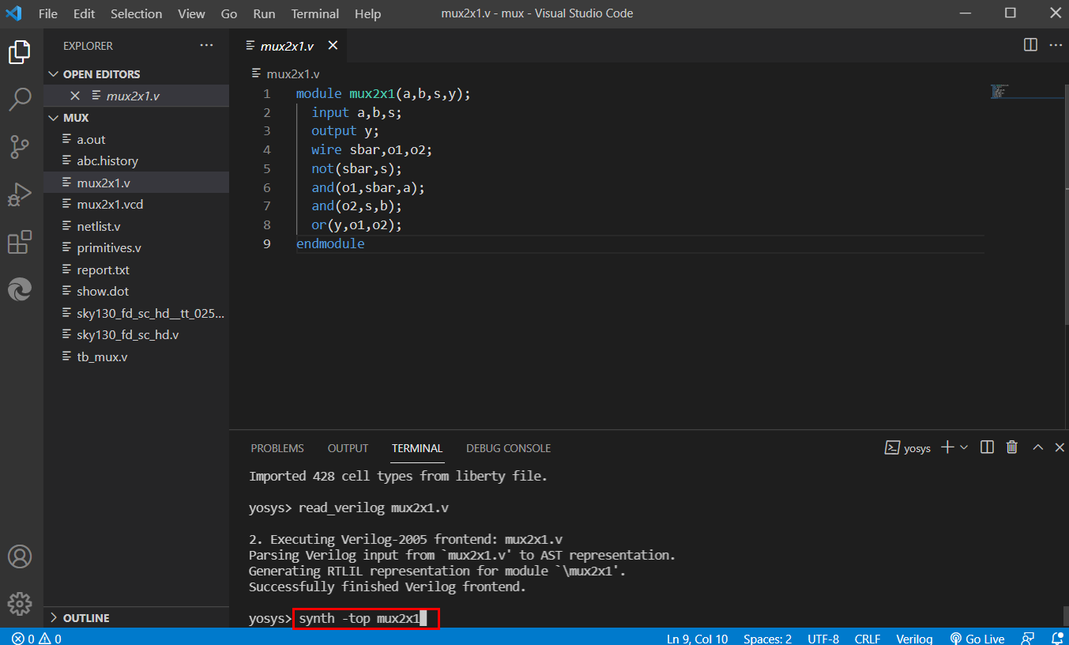The image size is (1069, 645).
Task: Open the Terminal menu
Action: (315, 13)
